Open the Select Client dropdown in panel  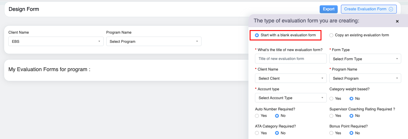(x=291, y=78)
